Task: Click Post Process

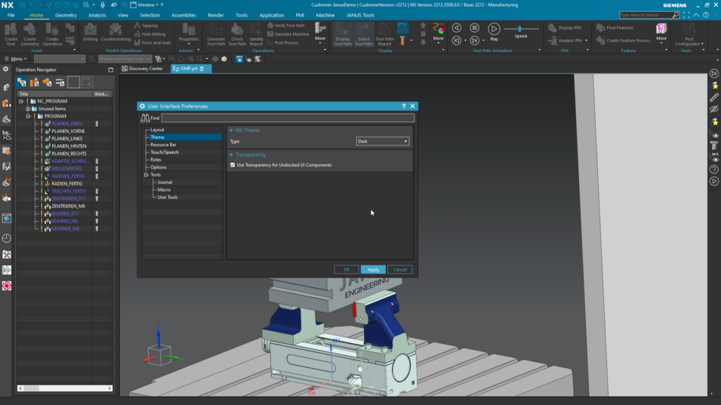Action: [x=283, y=43]
